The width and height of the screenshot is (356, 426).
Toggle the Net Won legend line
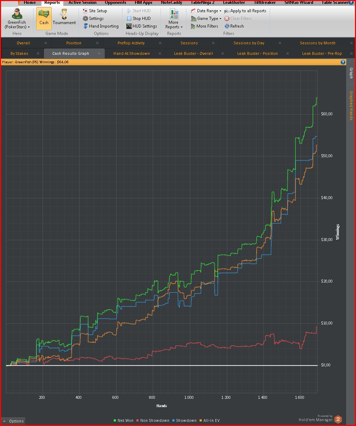(124, 420)
